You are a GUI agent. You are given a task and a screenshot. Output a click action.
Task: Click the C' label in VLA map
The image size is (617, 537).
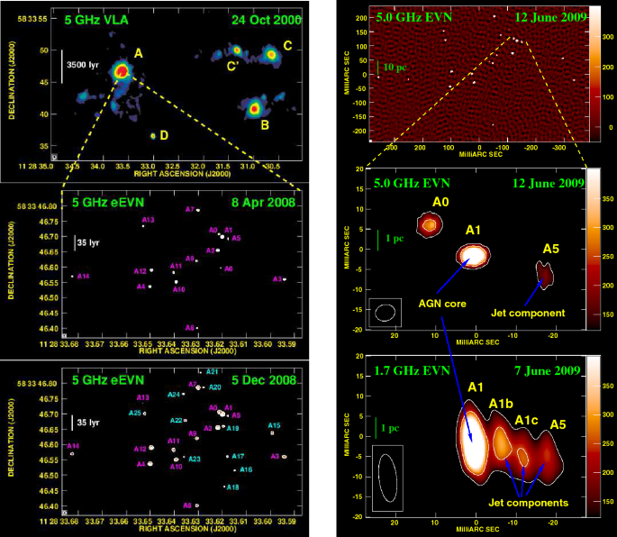(x=231, y=66)
